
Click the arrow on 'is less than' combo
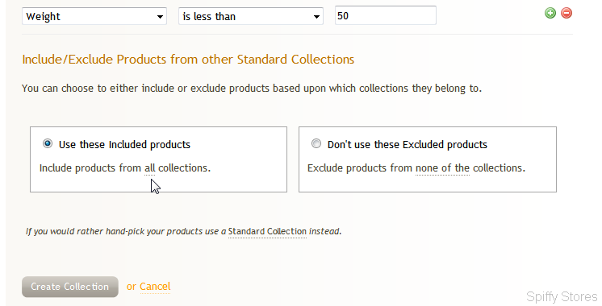tap(316, 17)
